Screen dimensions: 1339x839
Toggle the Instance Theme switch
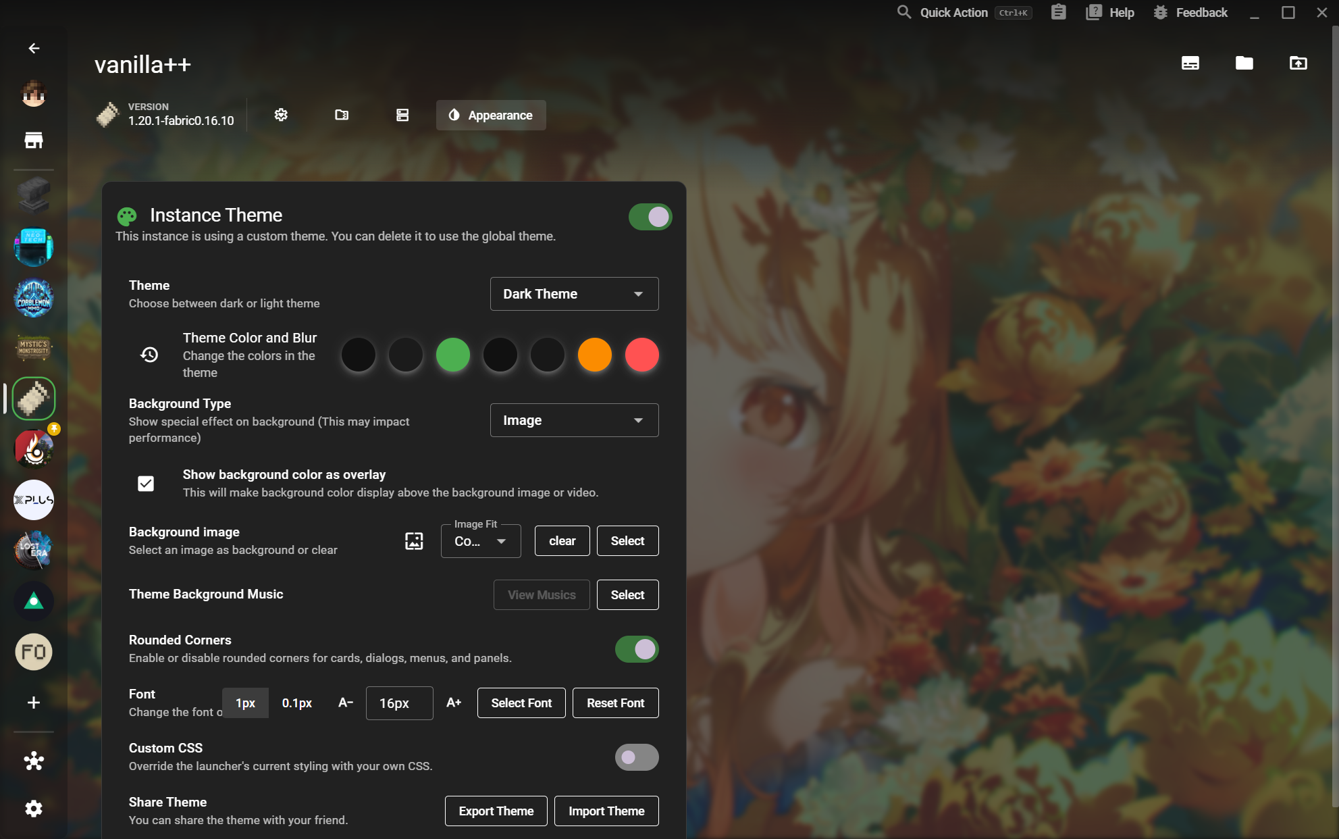[x=650, y=217]
